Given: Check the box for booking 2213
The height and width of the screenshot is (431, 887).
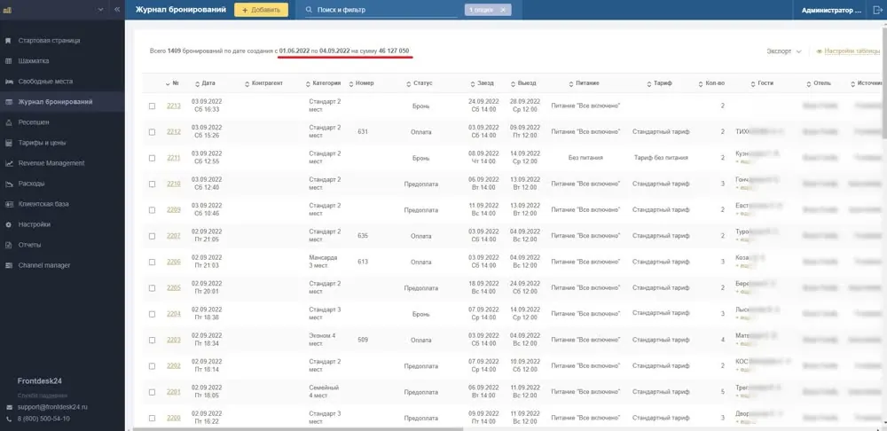Looking at the screenshot, I should pyautogui.click(x=153, y=106).
